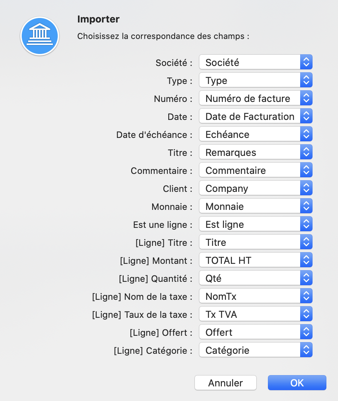Screen dimensions: 338x401
Task: Open the Type field mapping dropdown
Action: pos(256,80)
